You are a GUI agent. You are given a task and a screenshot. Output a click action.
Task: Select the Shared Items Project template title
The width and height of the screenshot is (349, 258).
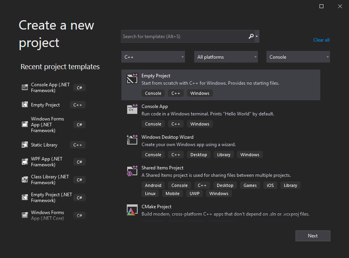tap(162, 168)
